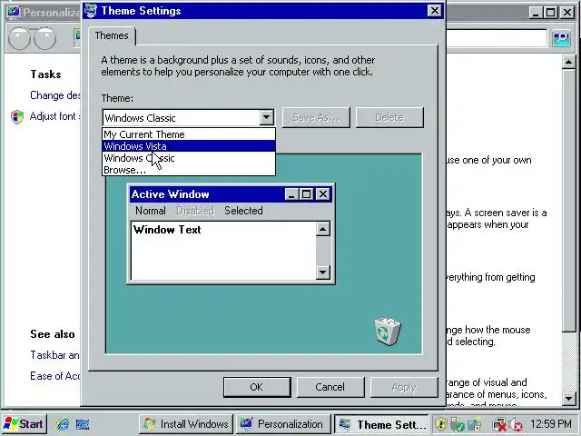The height and width of the screenshot is (436, 581).
Task: Click Window Text in preview
Action: (167, 230)
